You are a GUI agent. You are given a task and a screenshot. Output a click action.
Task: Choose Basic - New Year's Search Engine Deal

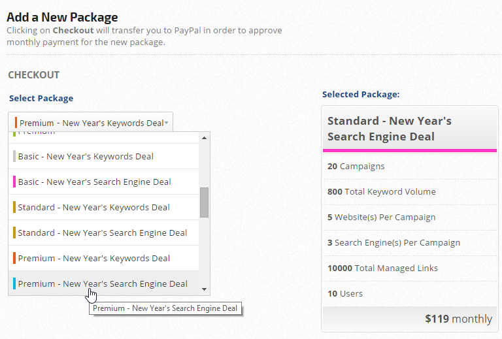point(94,182)
